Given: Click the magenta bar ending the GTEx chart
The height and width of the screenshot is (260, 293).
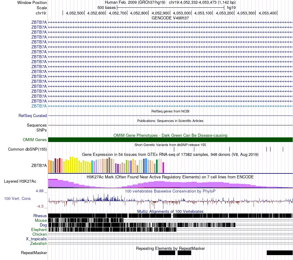Looking at the screenshot, I should click(163, 168).
